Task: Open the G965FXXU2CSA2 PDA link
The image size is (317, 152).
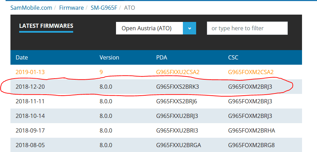Action: pyautogui.click(x=178, y=72)
